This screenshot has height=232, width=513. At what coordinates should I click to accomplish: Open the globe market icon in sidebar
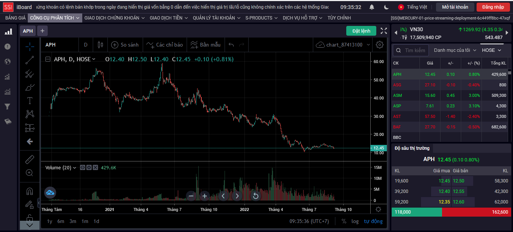pyautogui.click(x=8, y=62)
